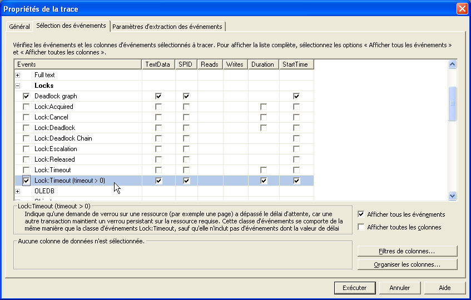Check the Lock:Cancel event checkbox
This screenshot has width=471, height=300.
click(26, 117)
